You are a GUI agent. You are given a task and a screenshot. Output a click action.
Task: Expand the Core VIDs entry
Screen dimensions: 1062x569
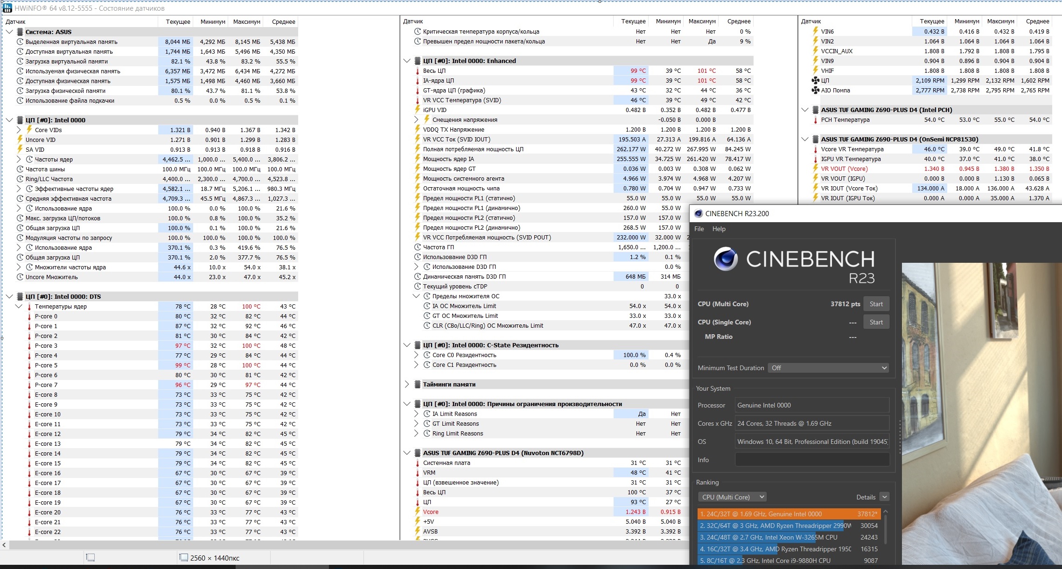pyautogui.click(x=19, y=130)
